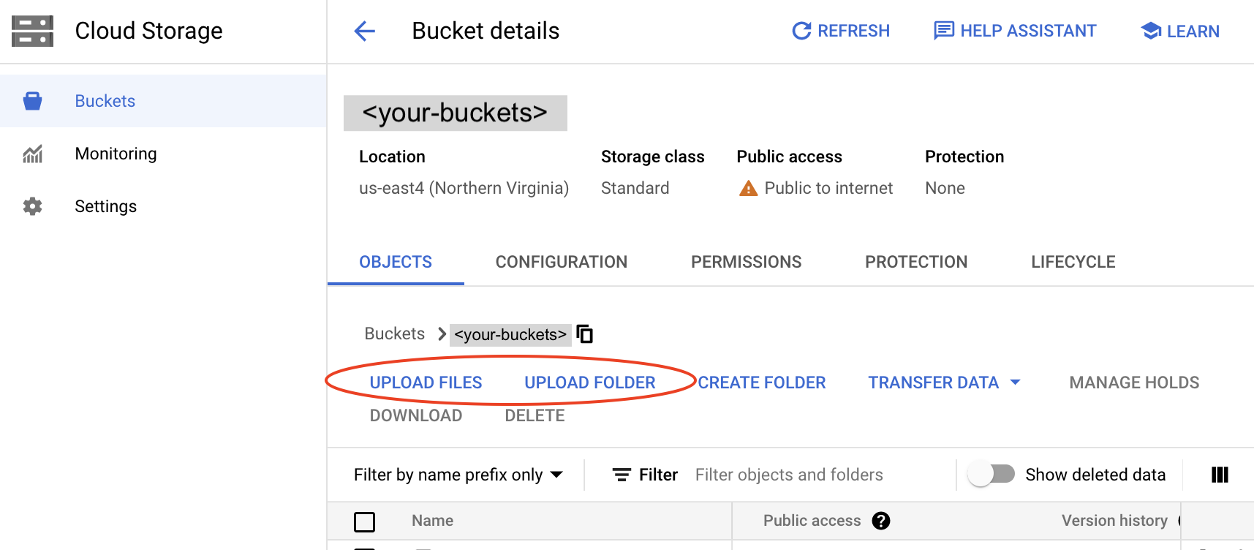The image size is (1254, 550).
Task: Open Settings via the gear icon
Action: [33, 206]
